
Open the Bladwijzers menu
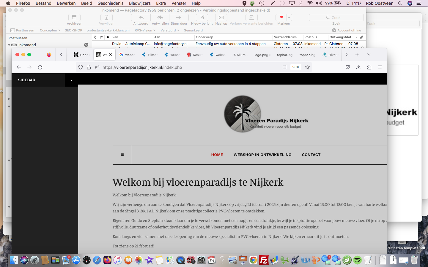click(x=140, y=3)
